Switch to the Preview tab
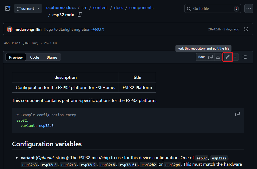 [16, 57]
